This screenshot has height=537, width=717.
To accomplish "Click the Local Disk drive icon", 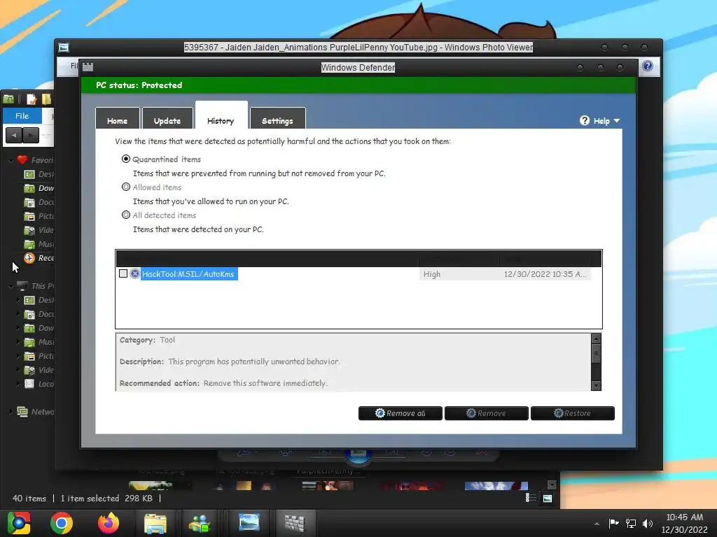I will (29, 384).
